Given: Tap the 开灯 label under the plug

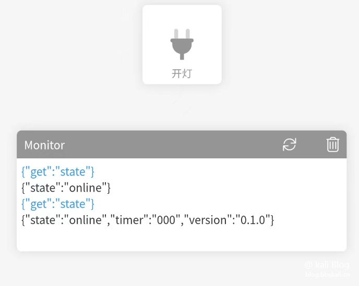Looking at the screenshot, I should point(182,73).
